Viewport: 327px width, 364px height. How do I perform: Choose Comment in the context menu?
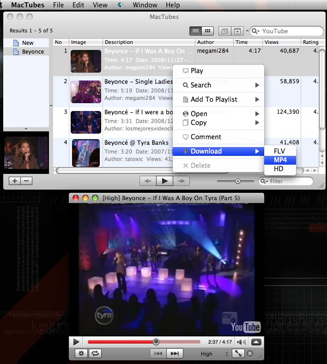pyautogui.click(x=218, y=137)
